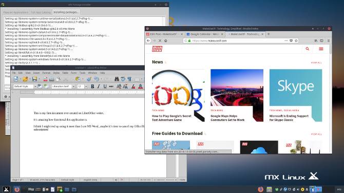Click the Firefox Home icon
Viewport: 344px width, 193px height.
[x=166, y=41]
